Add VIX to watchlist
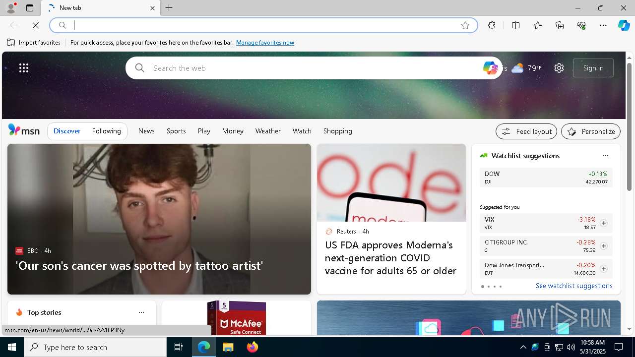 pos(603,223)
